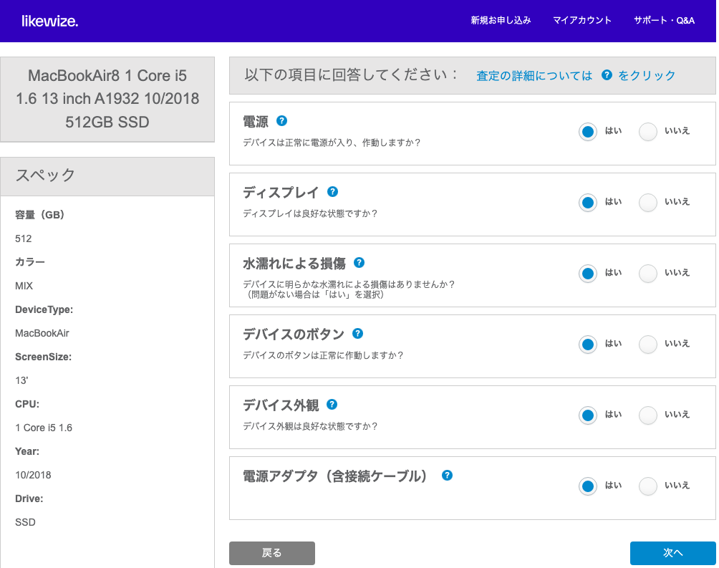Click text デバイス外観は良好な状態ですか？
This screenshot has height=568, width=719.
310,426
